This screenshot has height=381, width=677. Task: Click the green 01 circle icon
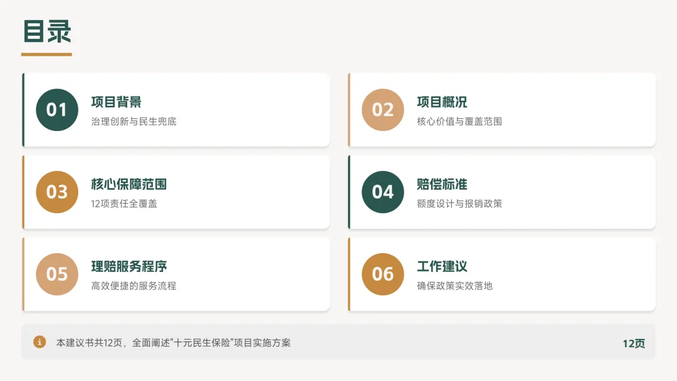click(x=56, y=110)
